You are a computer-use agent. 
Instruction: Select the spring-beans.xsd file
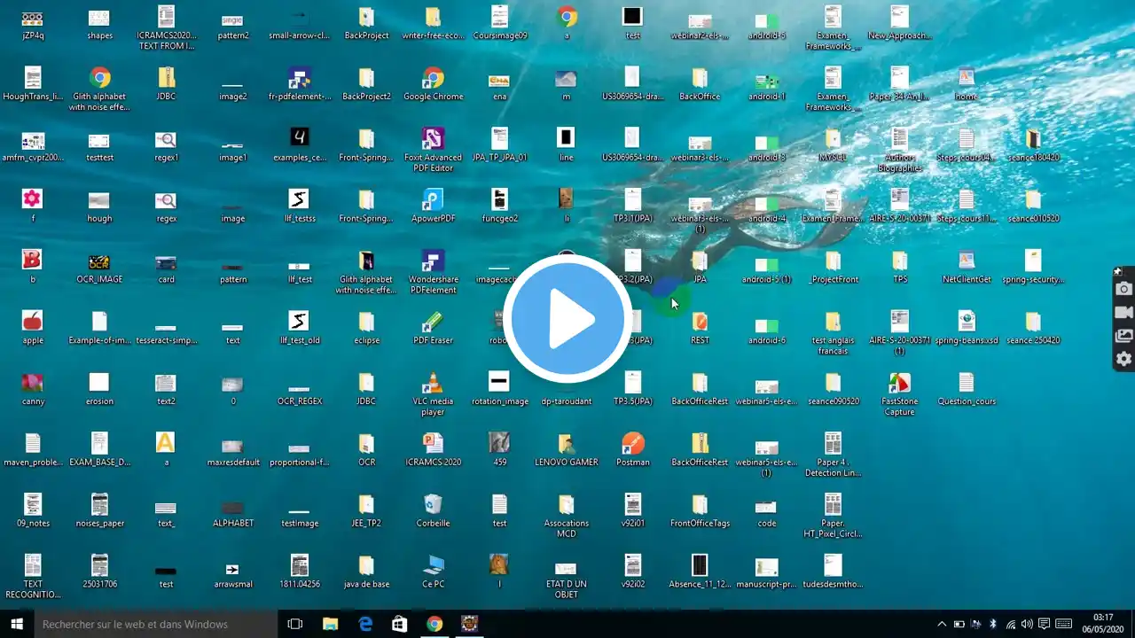pos(967,329)
